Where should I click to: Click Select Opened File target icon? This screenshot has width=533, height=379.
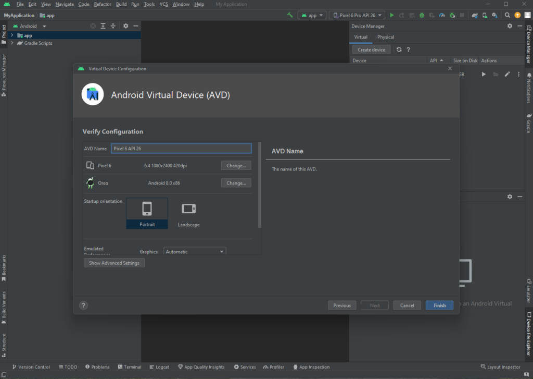tap(93, 26)
